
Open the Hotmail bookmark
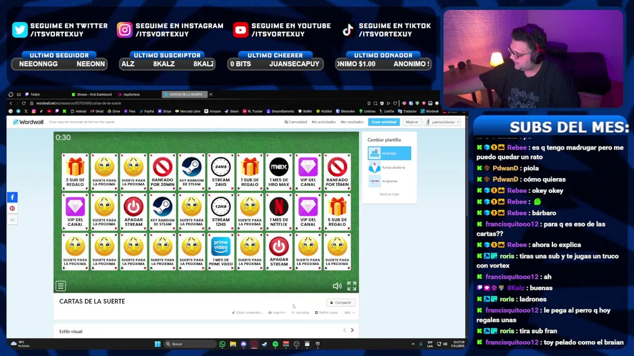(78, 111)
